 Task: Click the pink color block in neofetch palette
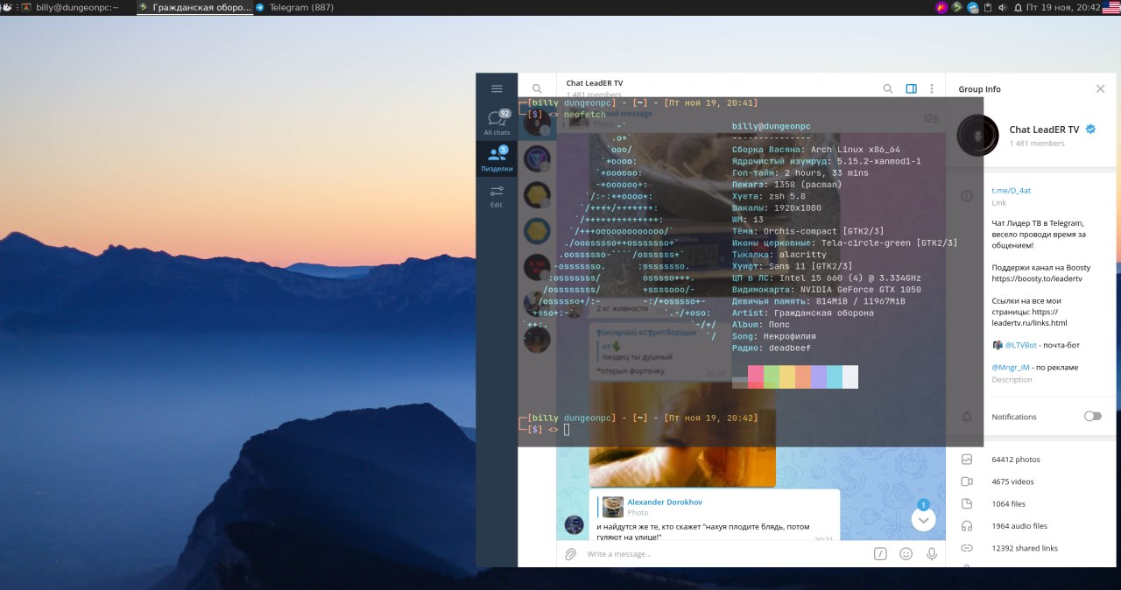coord(755,376)
